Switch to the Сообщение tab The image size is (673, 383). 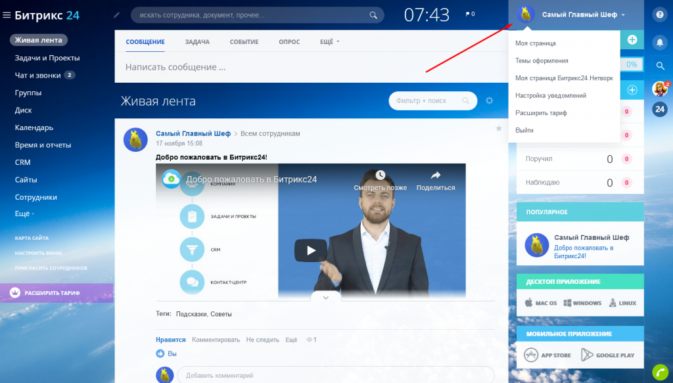click(x=145, y=41)
